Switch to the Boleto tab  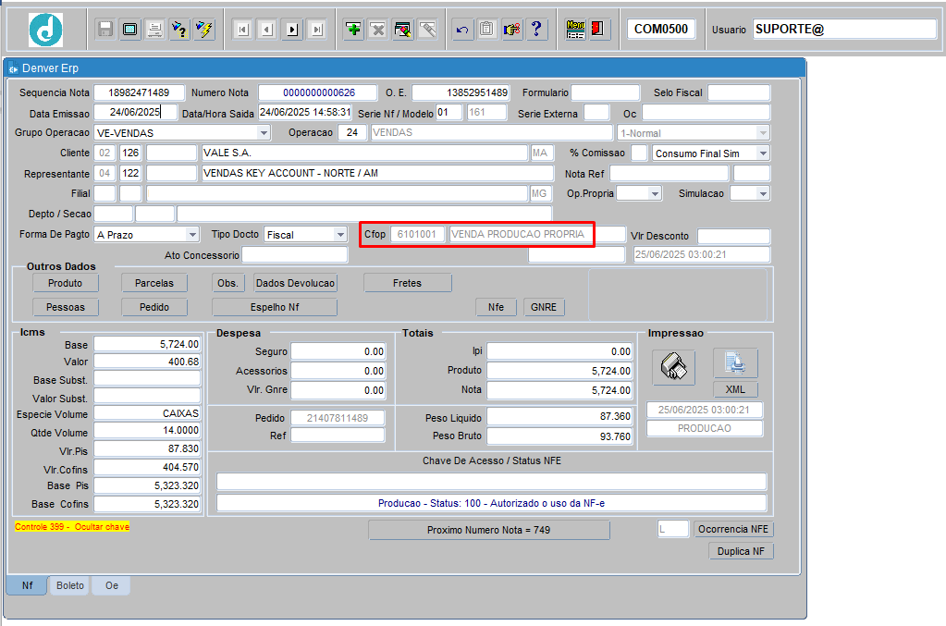(68, 585)
